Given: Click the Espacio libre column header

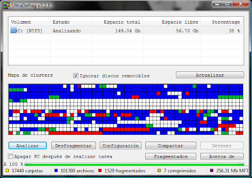Looking at the screenshot, I should [171, 22].
